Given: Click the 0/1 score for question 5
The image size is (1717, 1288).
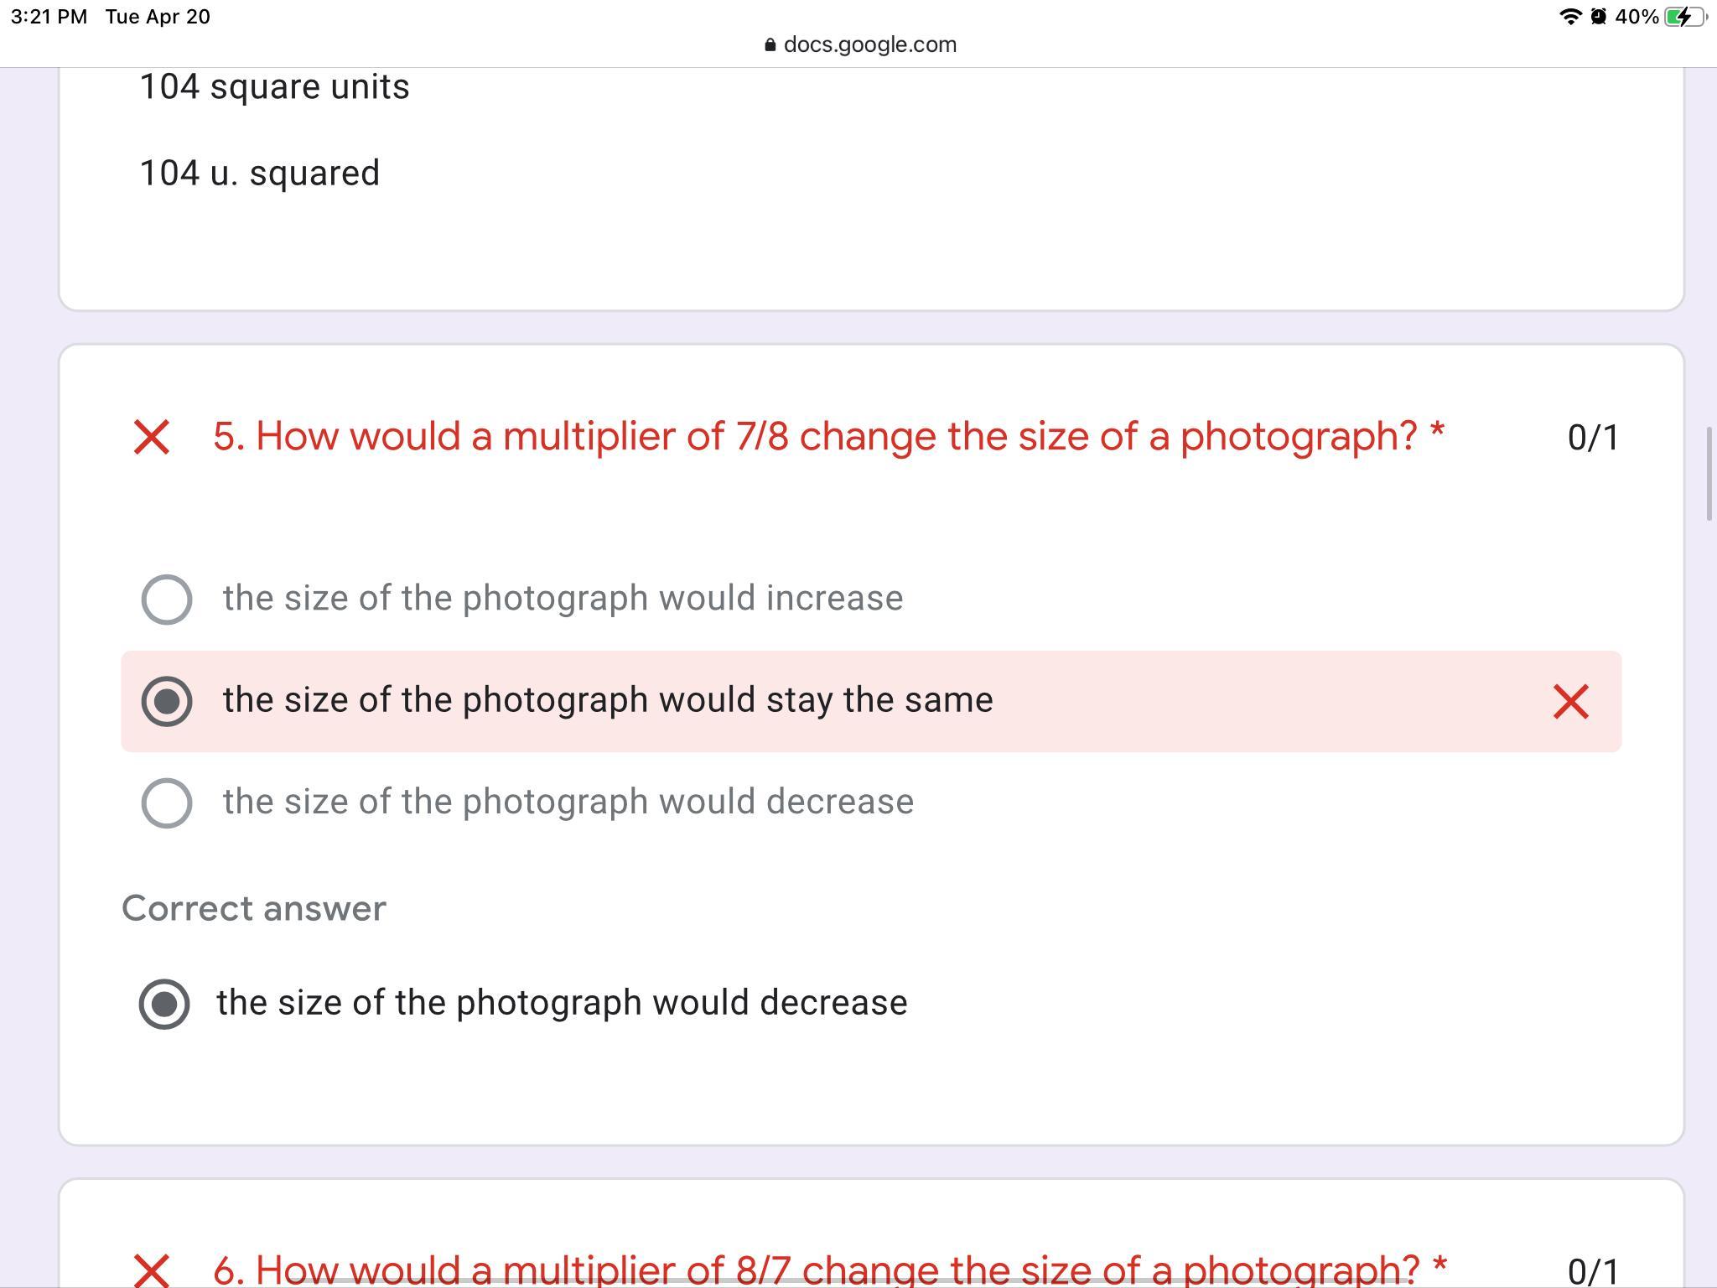Looking at the screenshot, I should pos(1592,438).
